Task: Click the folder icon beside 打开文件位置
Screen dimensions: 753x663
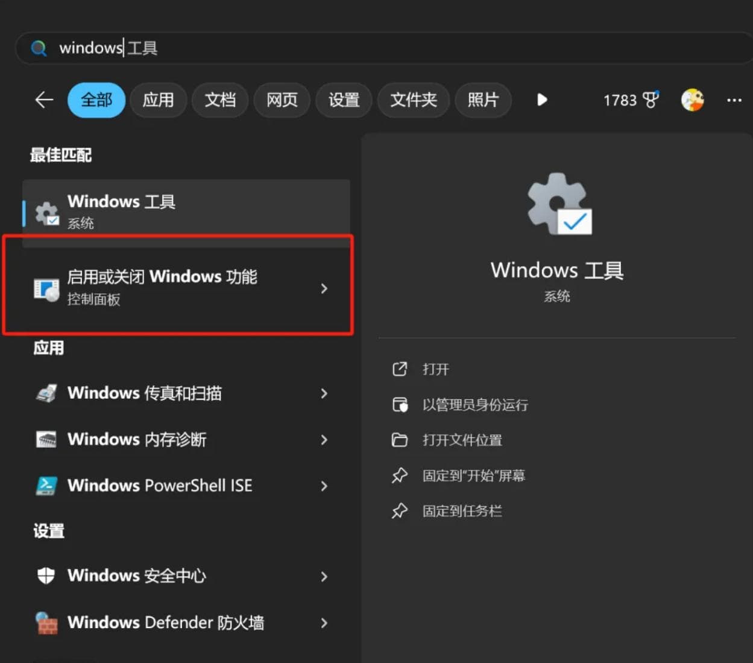Action: (x=400, y=440)
